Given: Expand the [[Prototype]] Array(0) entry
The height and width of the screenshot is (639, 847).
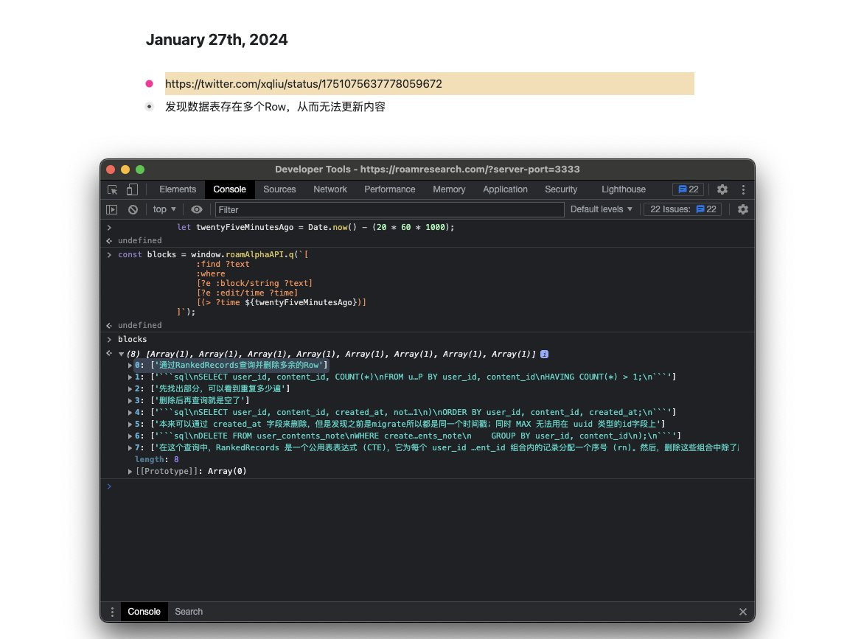Looking at the screenshot, I should (x=130, y=472).
